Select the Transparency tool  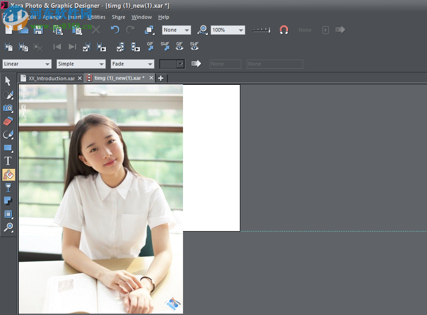tap(8, 188)
